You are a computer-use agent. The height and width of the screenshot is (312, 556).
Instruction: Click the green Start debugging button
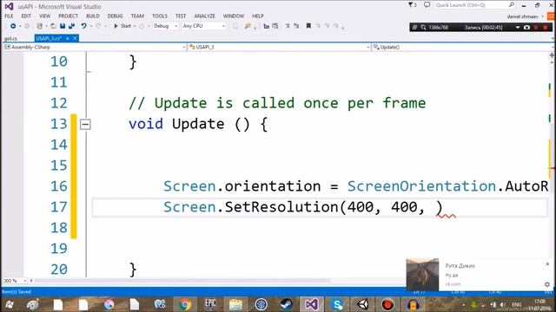coord(122,26)
